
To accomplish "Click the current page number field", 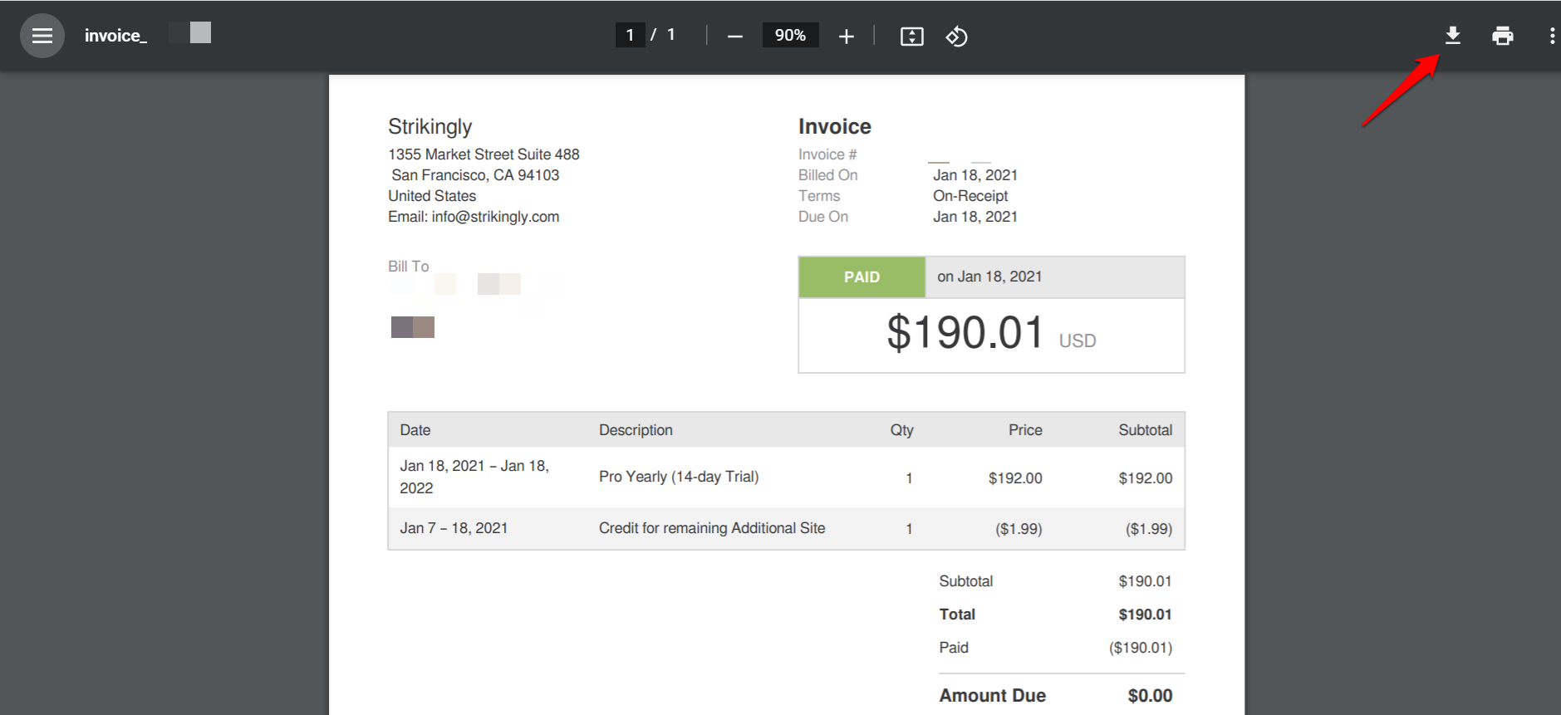I will [631, 35].
